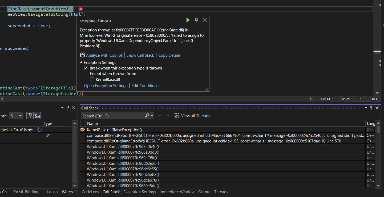384x197 pixels.
Task: Click the resize grip of exception popup
Action: 207,89
